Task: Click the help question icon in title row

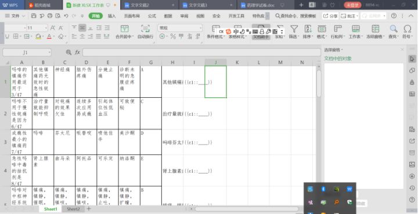Action: pos(394,16)
